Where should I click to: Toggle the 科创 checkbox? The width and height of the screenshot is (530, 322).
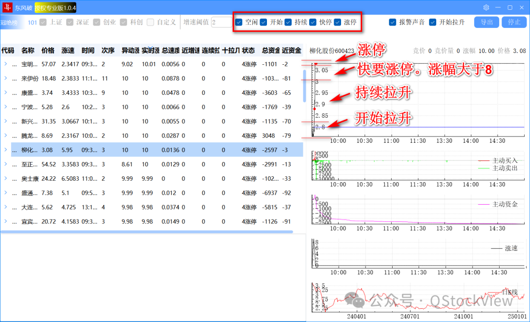coord(123,22)
